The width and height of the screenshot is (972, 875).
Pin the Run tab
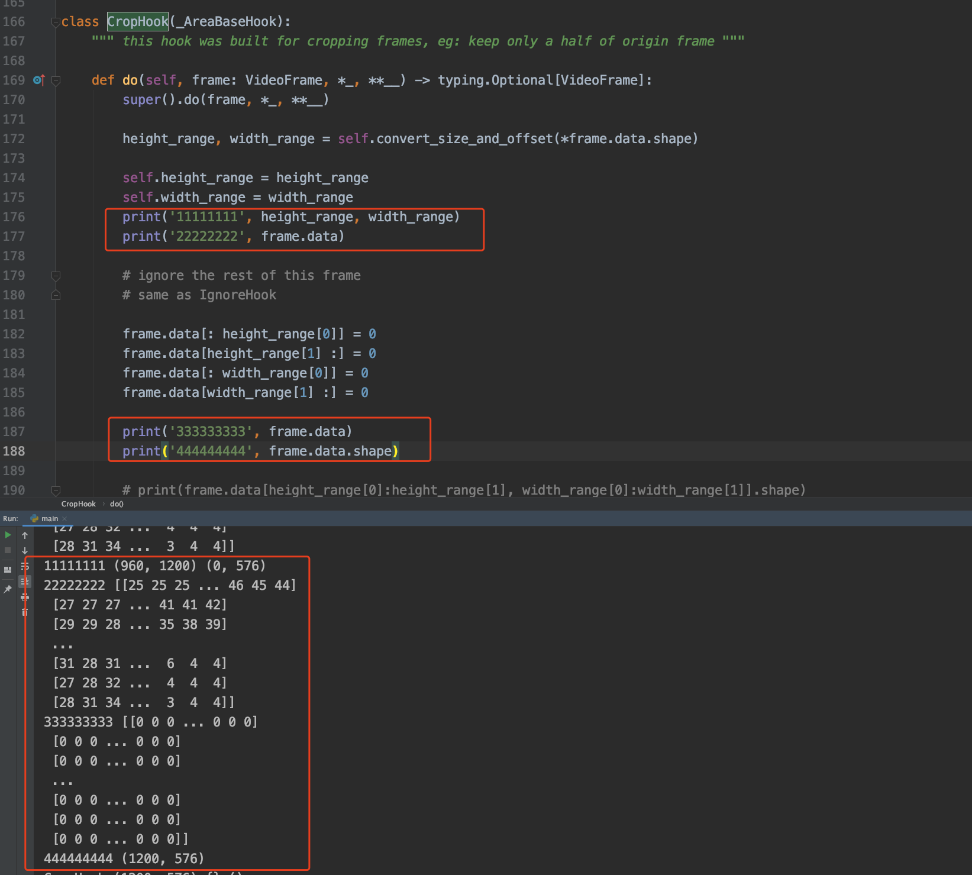[8, 588]
